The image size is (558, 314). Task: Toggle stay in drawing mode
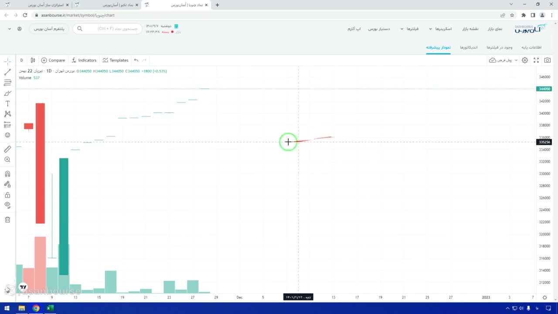pyautogui.click(x=7, y=184)
